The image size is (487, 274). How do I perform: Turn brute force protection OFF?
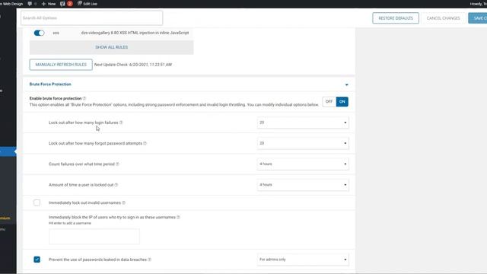(x=329, y=101)
